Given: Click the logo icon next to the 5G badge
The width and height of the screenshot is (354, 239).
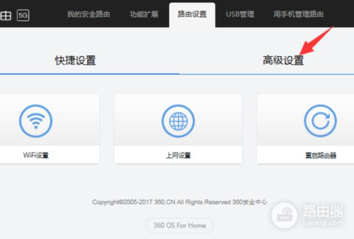Looking at the screenshot, I should 5,15.
